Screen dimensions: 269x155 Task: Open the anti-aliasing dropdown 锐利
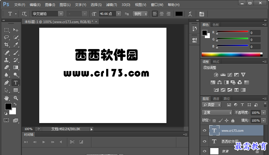[x=140, y=14]
